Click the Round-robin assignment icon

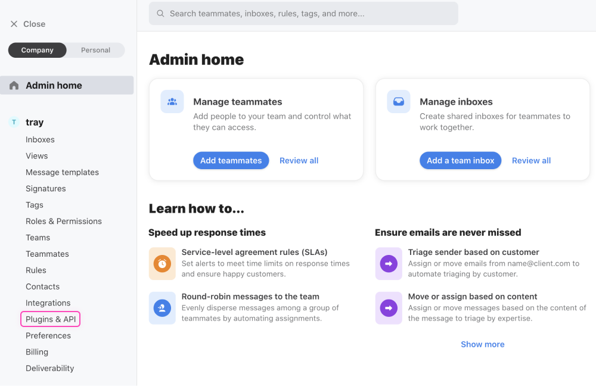[162, 308]
